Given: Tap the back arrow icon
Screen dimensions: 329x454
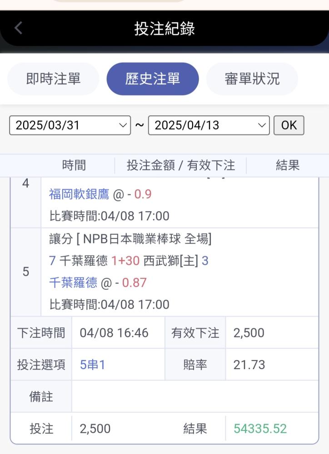Looking at the screenshot, I should 19,28.
